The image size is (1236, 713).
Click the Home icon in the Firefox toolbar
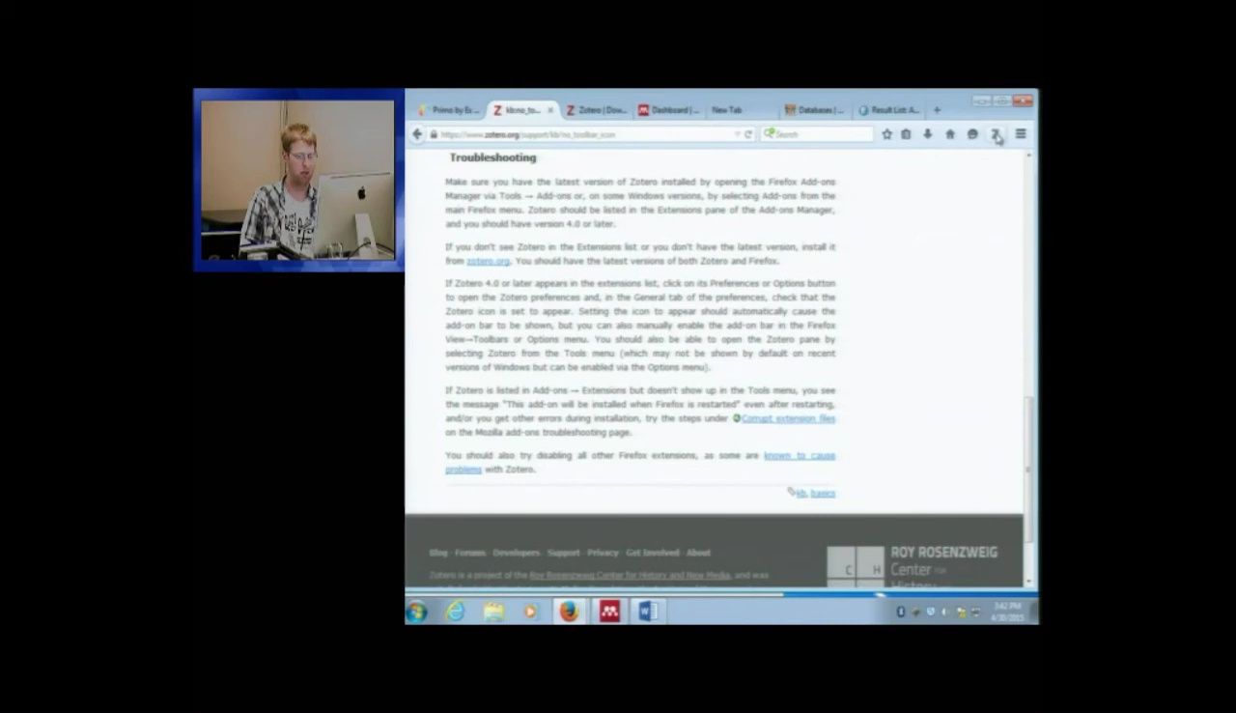click(x=950, y=134)
